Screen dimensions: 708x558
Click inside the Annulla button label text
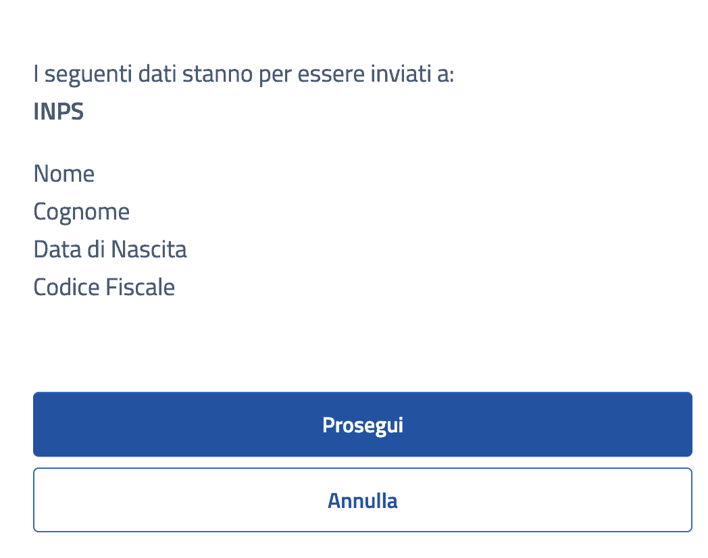362,500
